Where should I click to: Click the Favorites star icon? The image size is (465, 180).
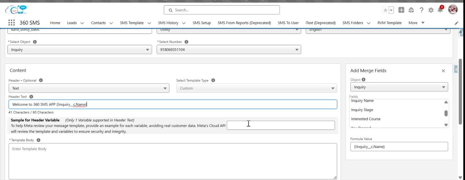[385, 10]
